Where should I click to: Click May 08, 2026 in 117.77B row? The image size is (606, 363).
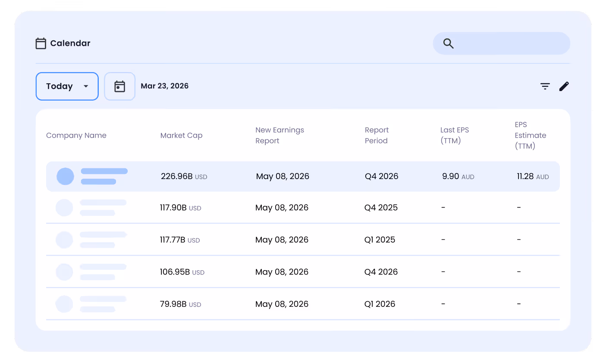(x=282, y=240)
